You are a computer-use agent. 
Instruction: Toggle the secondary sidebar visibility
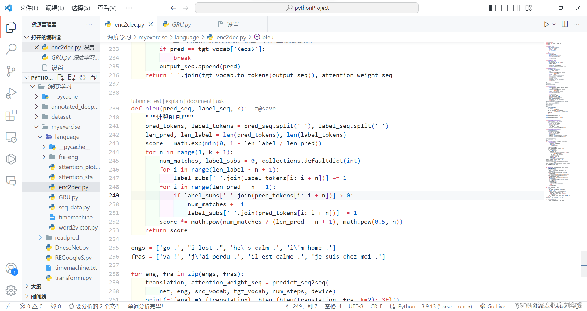[516, 8]
